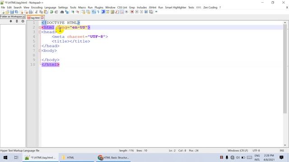Close the tag.html tab
The image size is (289, 162).
point(42,18)
